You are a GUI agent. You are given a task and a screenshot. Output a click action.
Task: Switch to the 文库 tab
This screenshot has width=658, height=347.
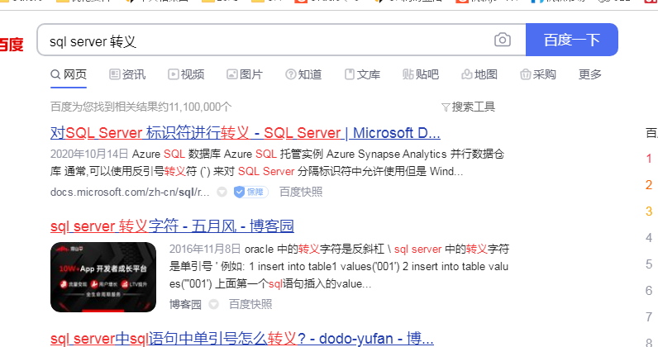pyautogui.click(x=362, y=74)
